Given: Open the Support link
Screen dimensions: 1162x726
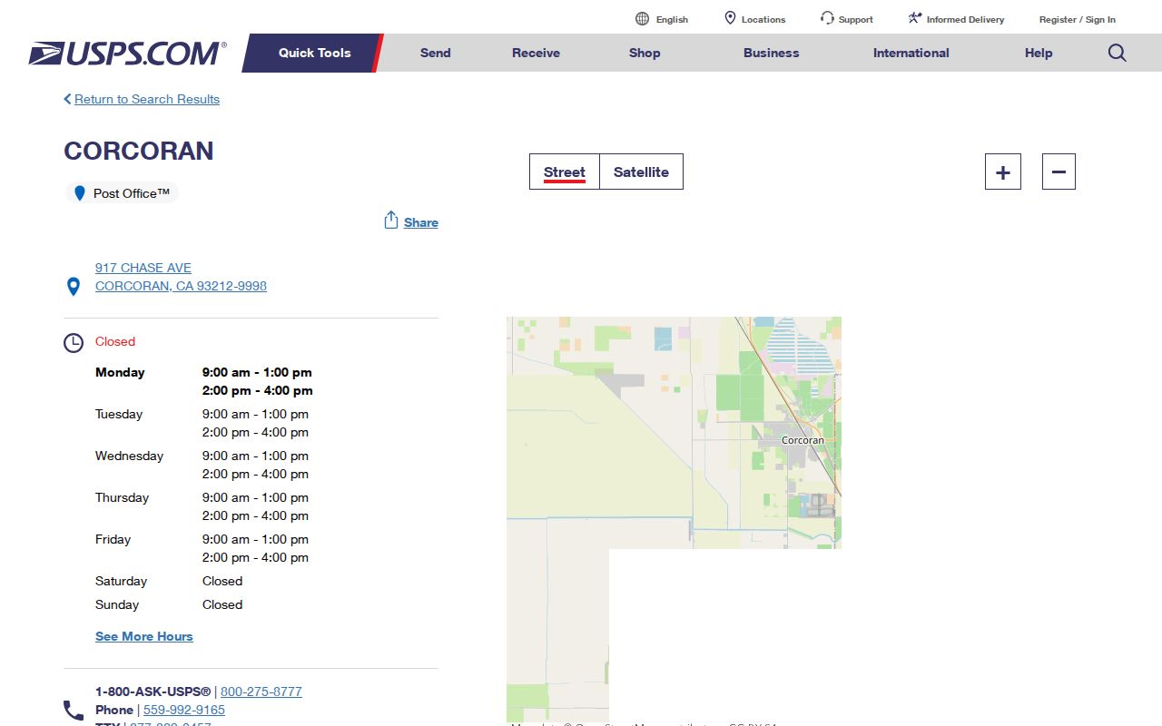Looking at the screenshot, I should tap(856, 19).
